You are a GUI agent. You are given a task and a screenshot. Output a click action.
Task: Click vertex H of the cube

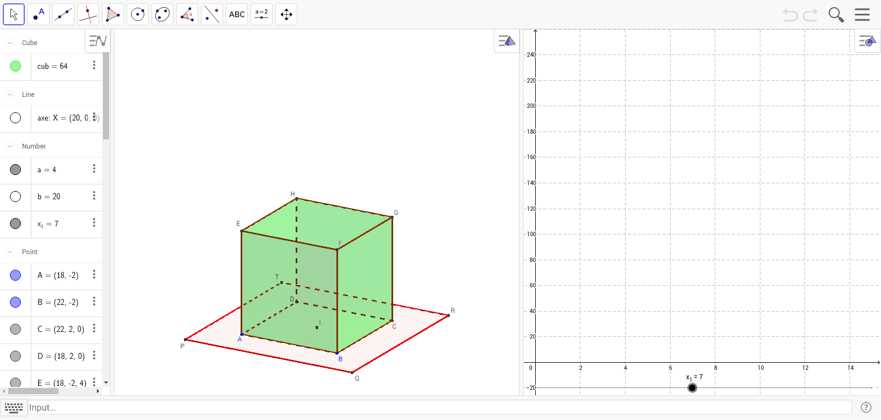[x=297, y=199]
